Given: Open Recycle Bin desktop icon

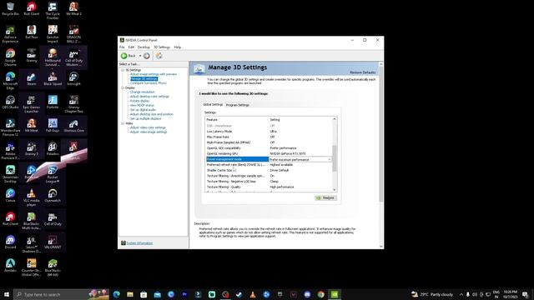Looking at the screenshot, I should click(x=10, y=9).
